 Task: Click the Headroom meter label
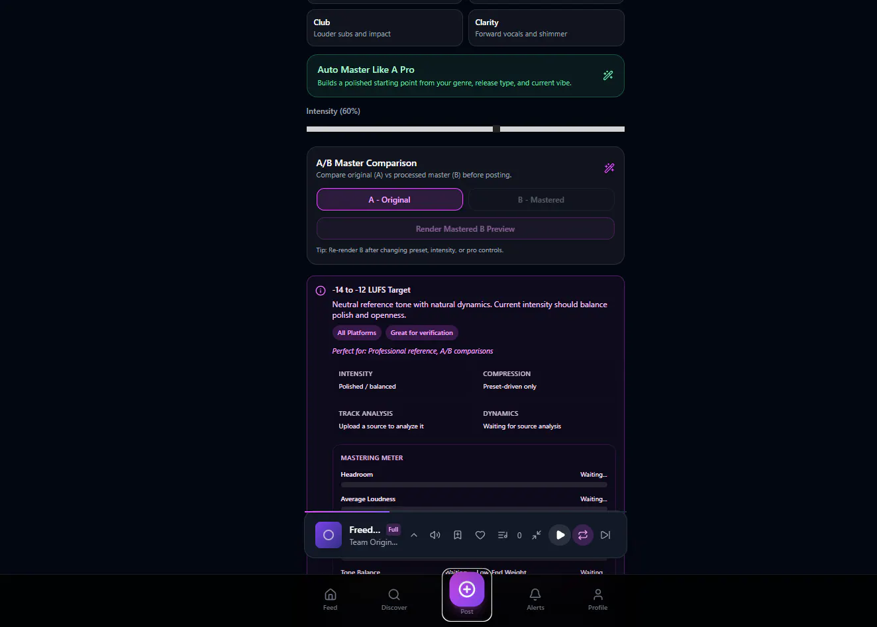356,475
